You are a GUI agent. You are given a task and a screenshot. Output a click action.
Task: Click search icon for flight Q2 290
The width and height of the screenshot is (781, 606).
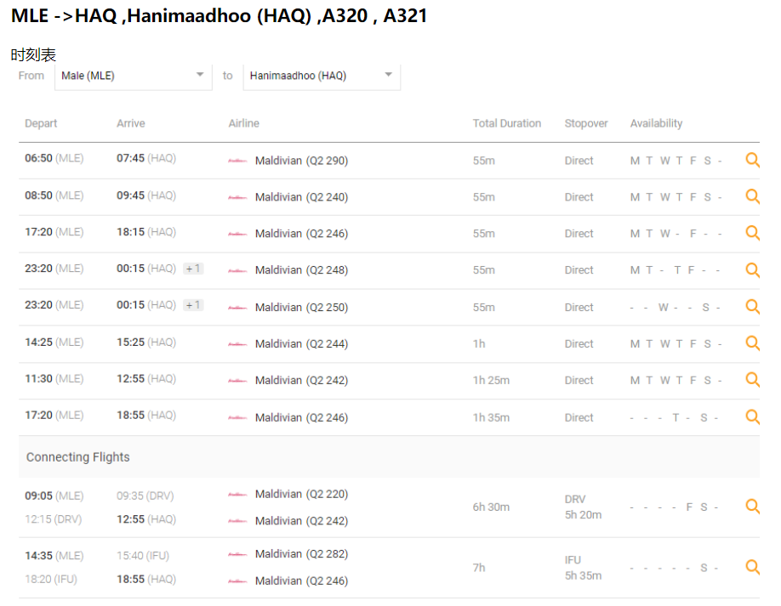(x=752, y=160)
